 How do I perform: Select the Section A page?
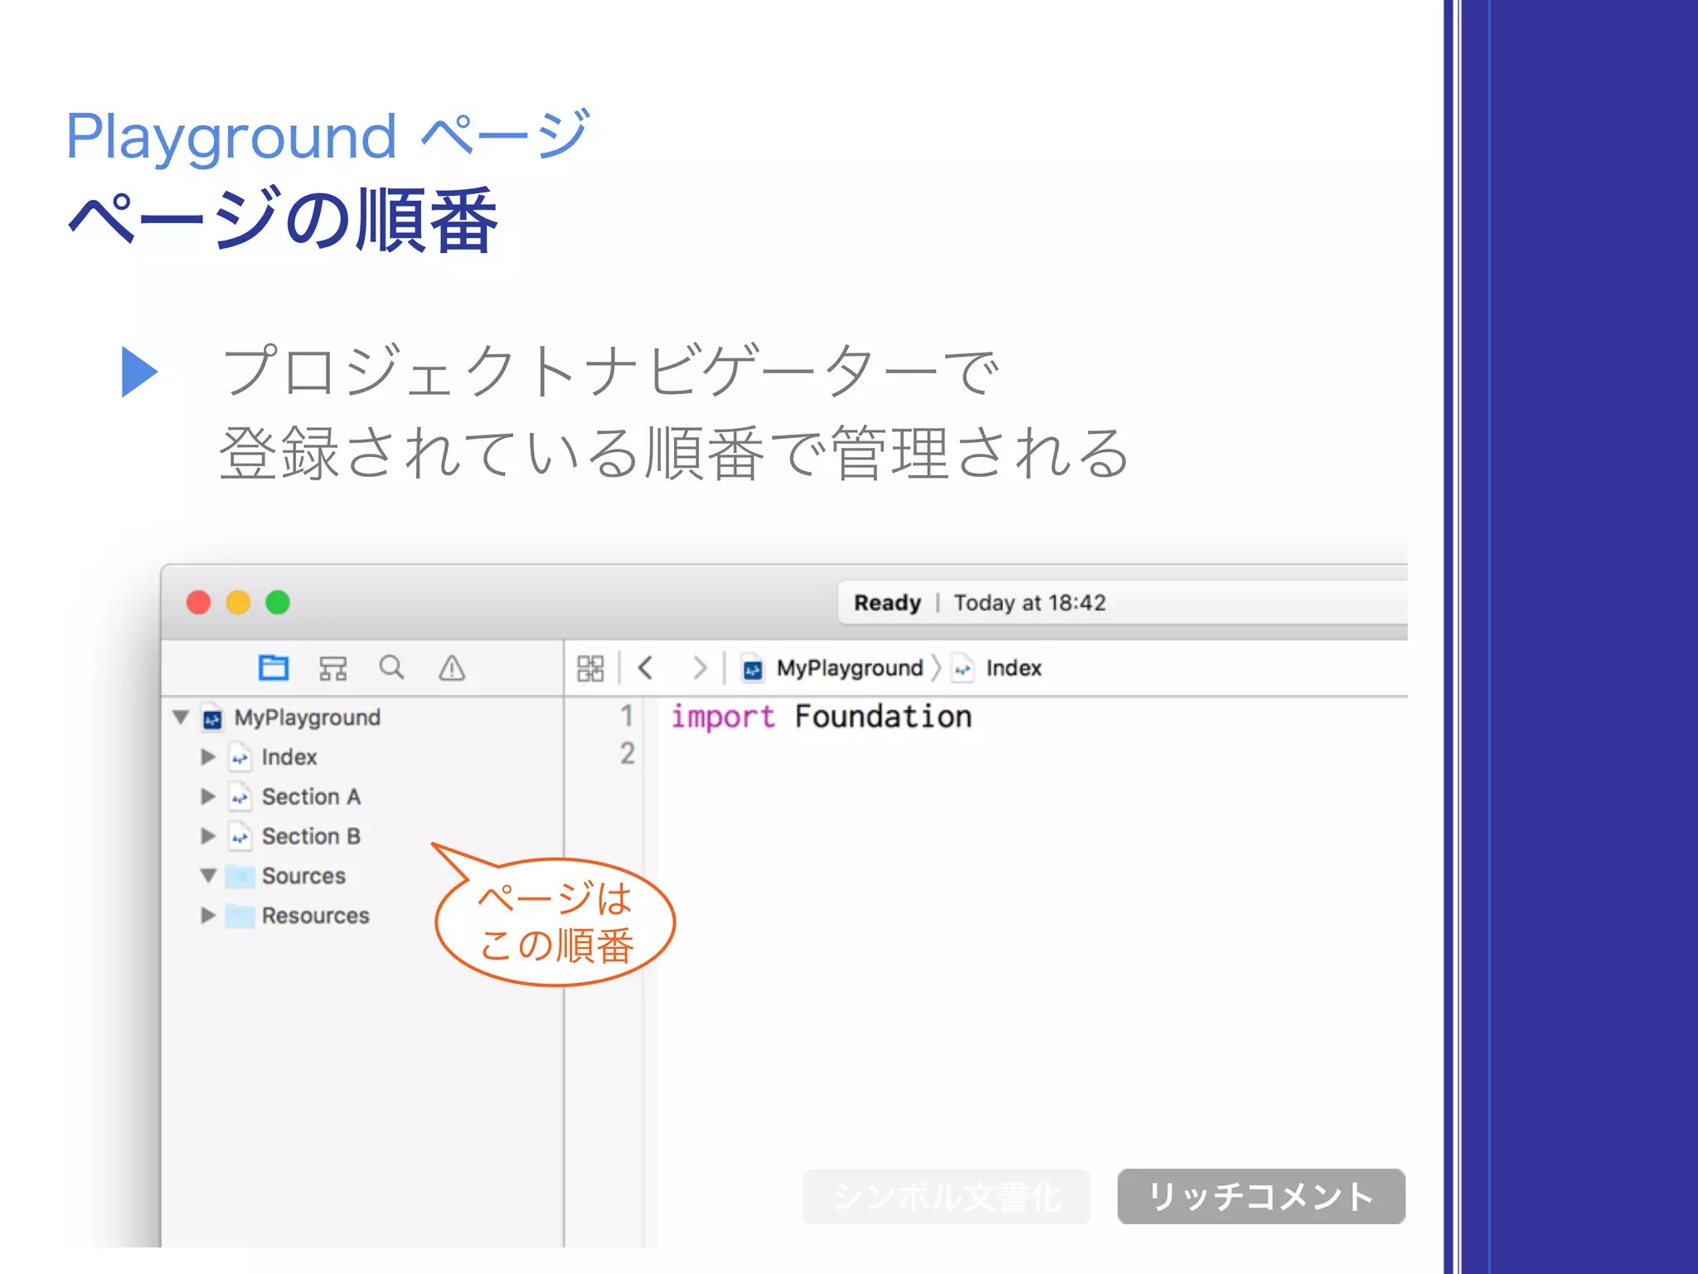coord(311,797)
